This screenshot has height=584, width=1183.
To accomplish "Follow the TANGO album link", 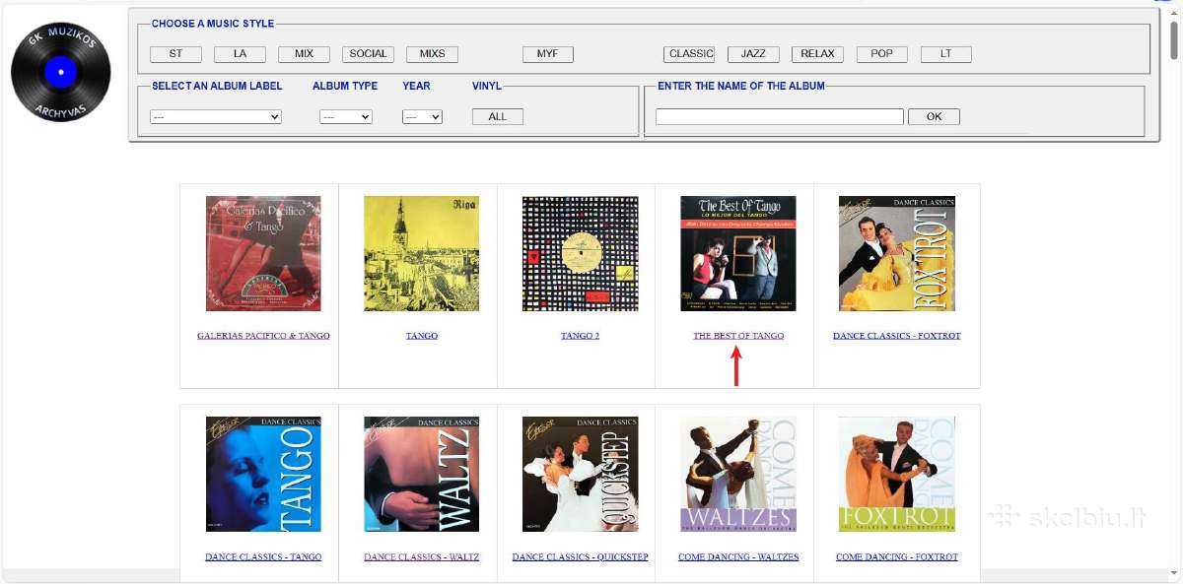I will tap(422, 336).
